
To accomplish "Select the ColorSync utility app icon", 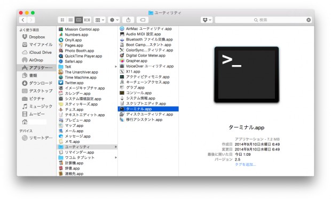I will (122, 50).
